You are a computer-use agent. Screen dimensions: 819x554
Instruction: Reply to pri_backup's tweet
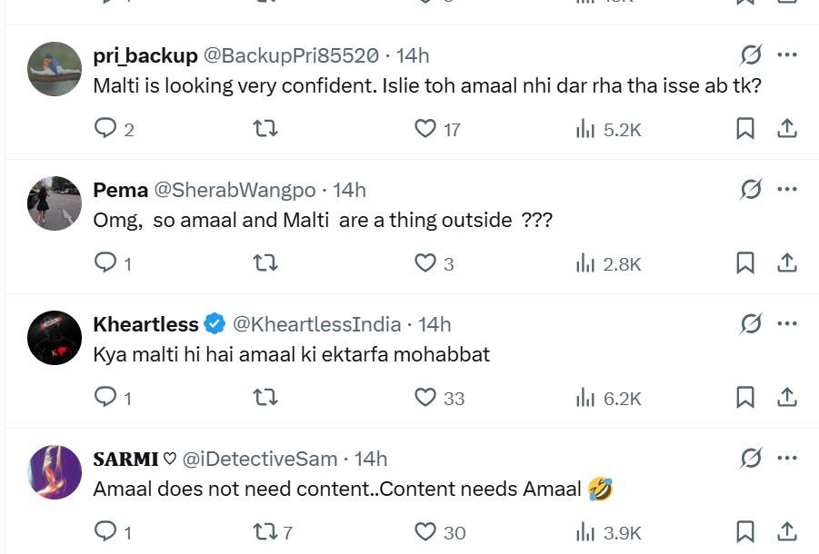[105, 129]
